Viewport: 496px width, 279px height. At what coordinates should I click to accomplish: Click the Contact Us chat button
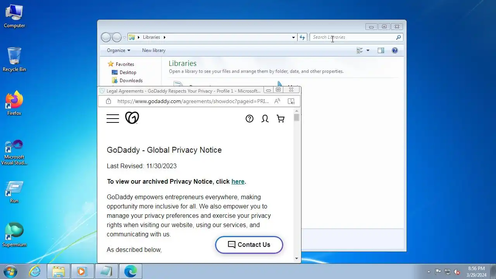point(249,245)
